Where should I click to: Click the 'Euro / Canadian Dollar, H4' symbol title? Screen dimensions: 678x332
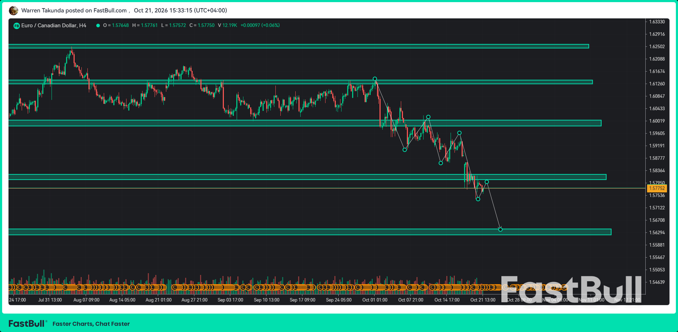click(54, 26)
